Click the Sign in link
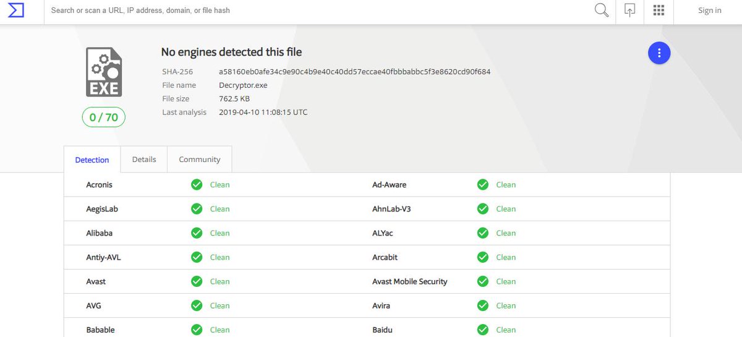Screen dimensions: 742x337 (x=709, y=10)
